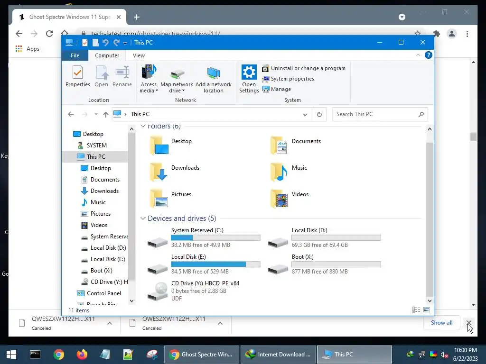
Task: Click the Search This PC field
Action: [x=380, y=114]
